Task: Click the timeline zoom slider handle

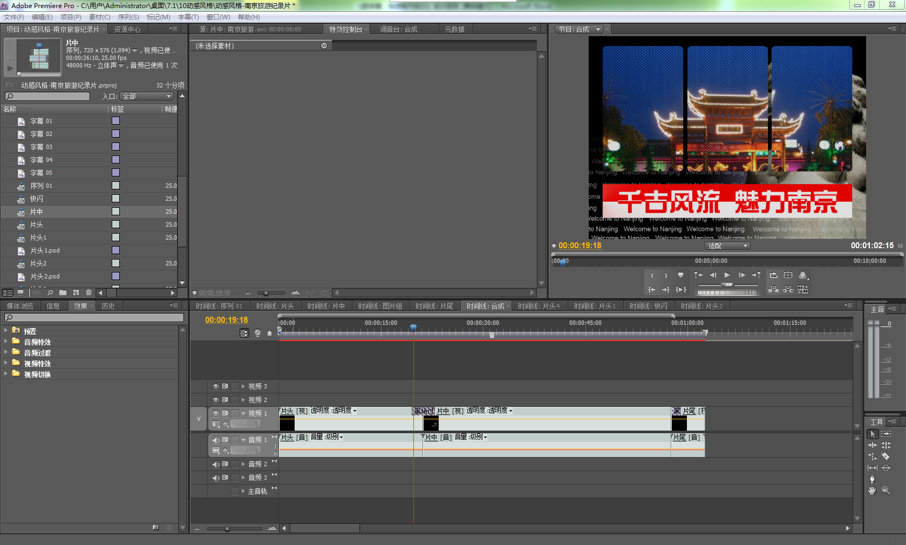Action: (x=227, y=529)
